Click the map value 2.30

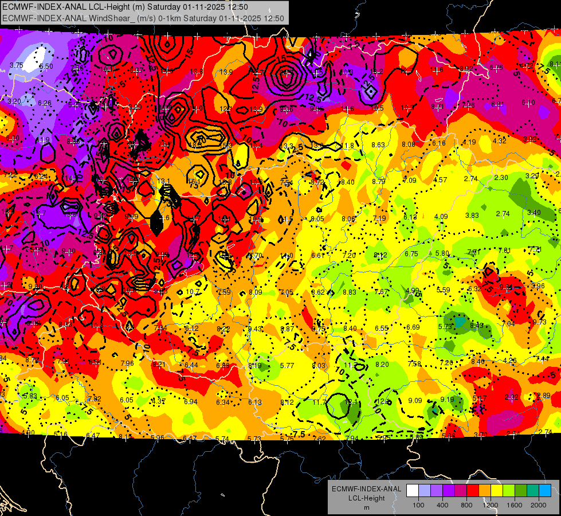501,177
